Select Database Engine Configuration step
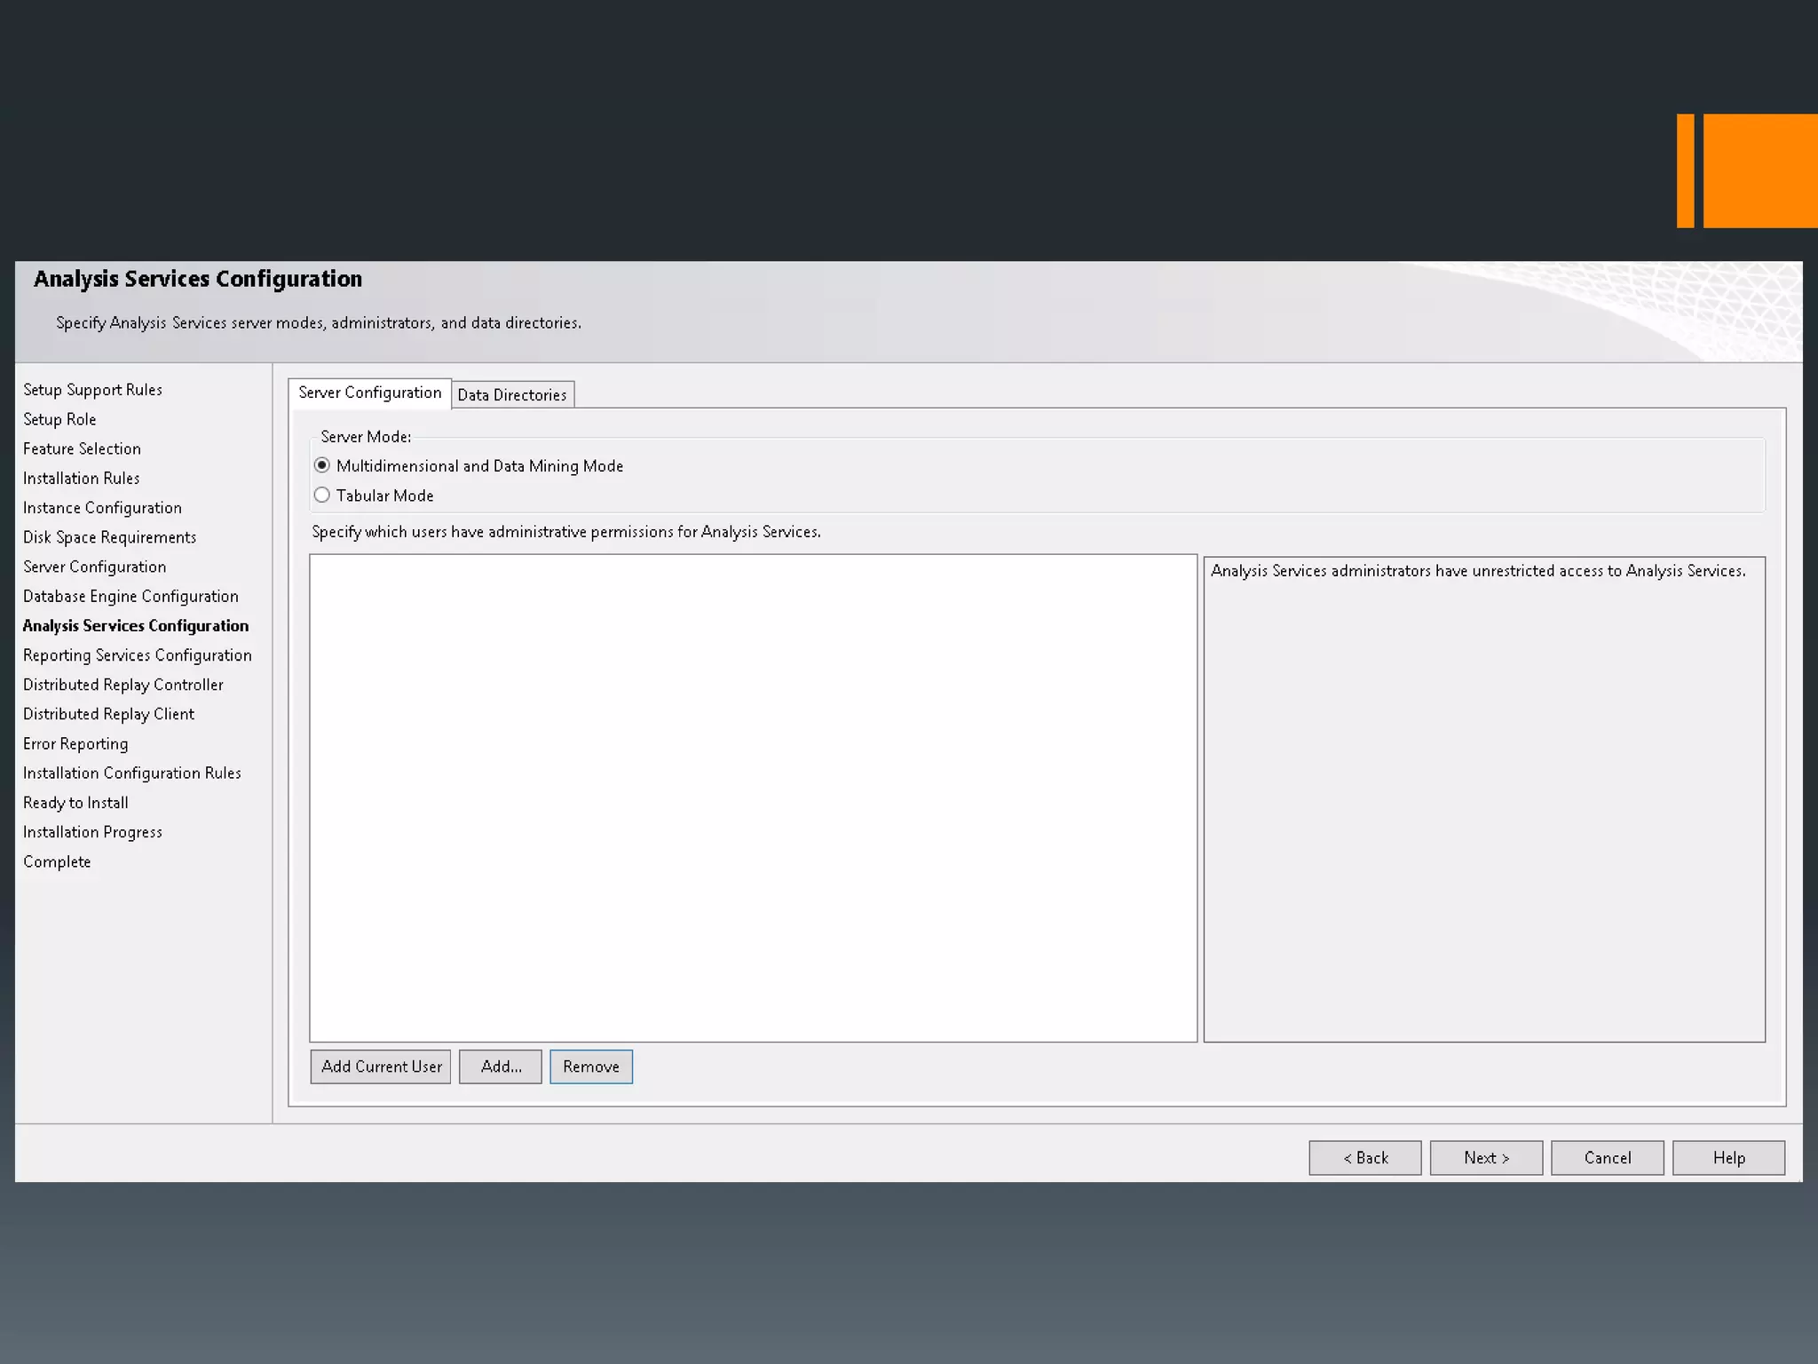 [130, 596]
